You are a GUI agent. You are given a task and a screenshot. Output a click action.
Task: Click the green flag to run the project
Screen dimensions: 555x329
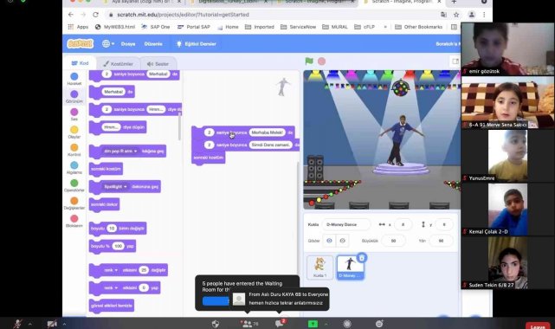(x=309, y=61)
